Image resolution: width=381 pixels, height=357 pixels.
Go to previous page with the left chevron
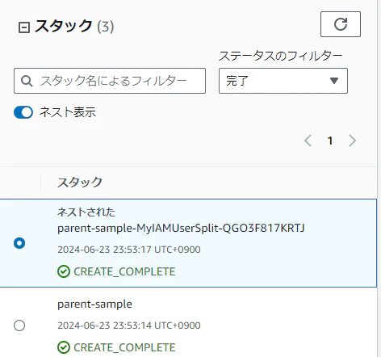coord(308,141)
